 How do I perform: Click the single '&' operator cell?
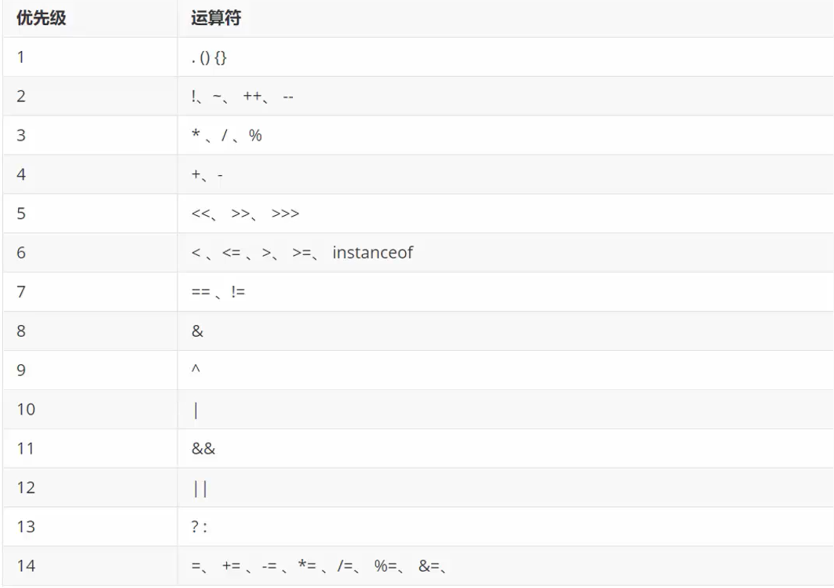click(x=197, y=331)
